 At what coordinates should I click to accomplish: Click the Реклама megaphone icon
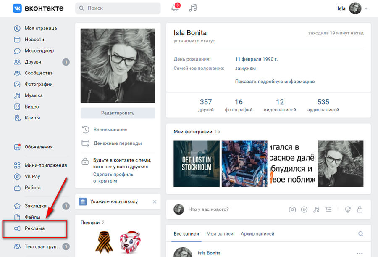click(17, 228)
